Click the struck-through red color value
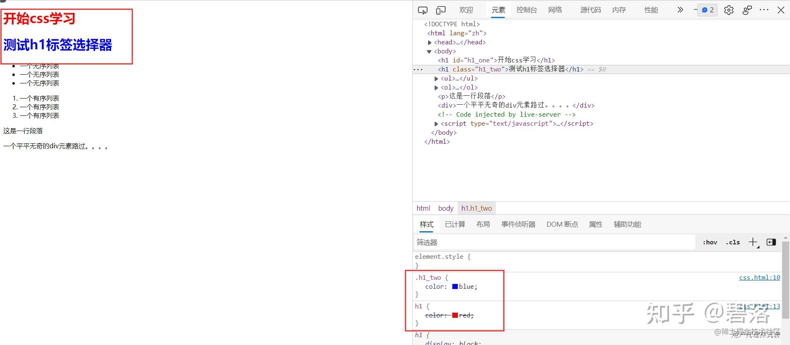 (465, 315)
